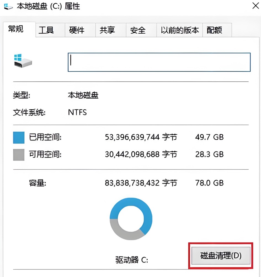261x277 pixels.
Task: Open the 硬件 tab
Action: point(77,30)
